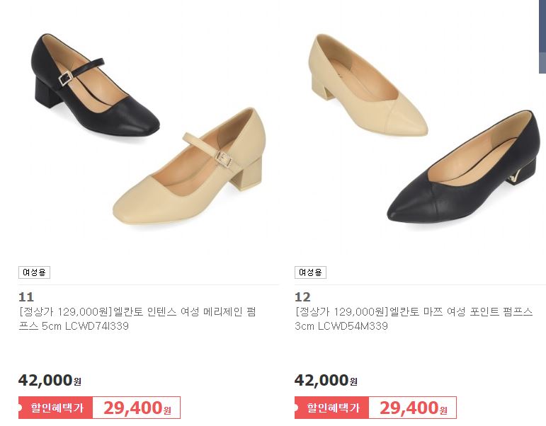Click the gold buckle on the black shoe
Screen dimensions: 546x426
(x=64, y=79)
